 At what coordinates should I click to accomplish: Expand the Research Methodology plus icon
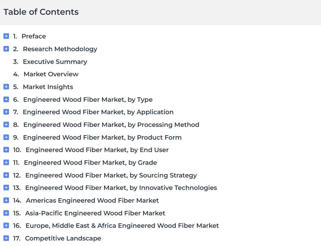(x=6, y=49)
